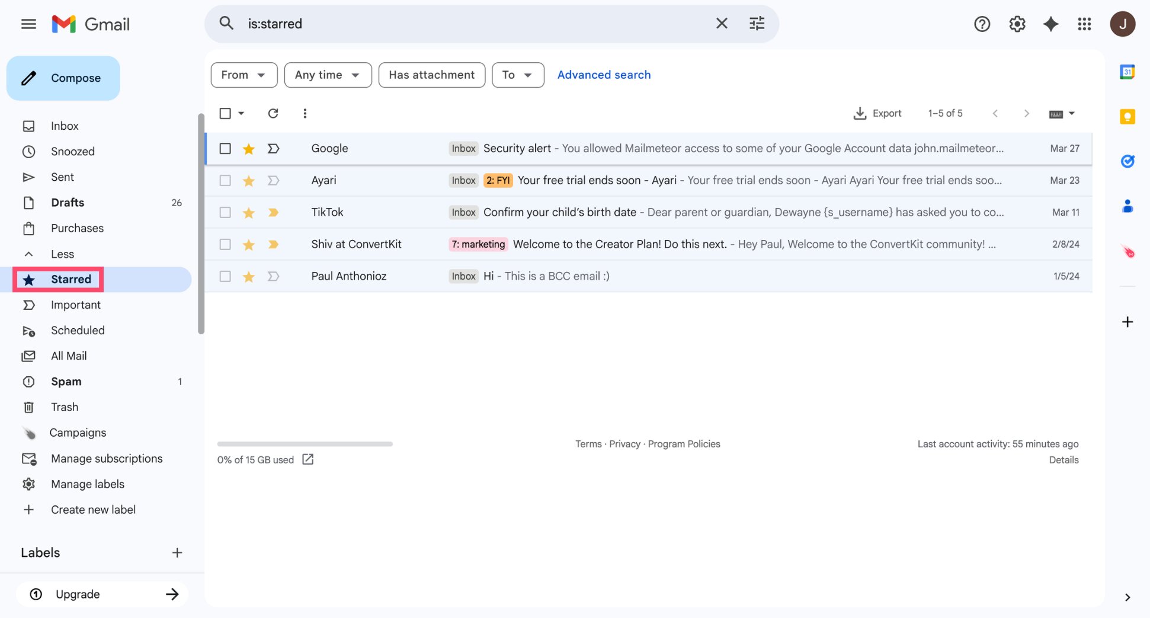Open the account avatar J
Viewport: 1150px width, 618px height.
coord(1122,24)
